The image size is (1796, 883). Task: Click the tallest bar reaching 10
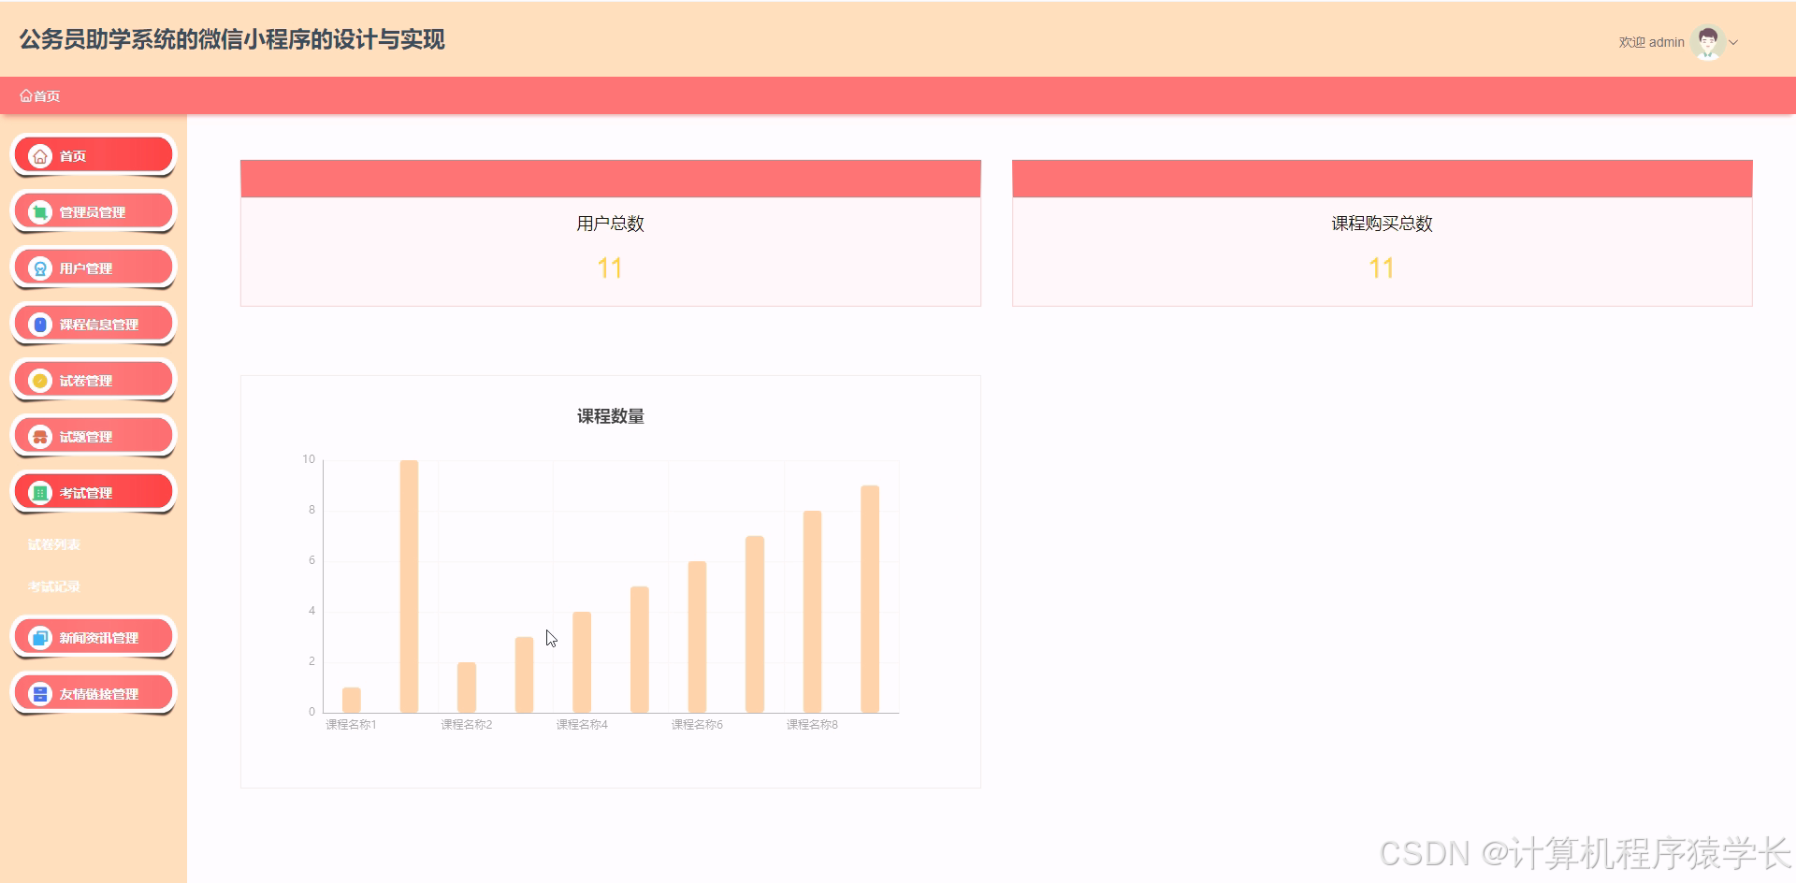coord(409,586)
